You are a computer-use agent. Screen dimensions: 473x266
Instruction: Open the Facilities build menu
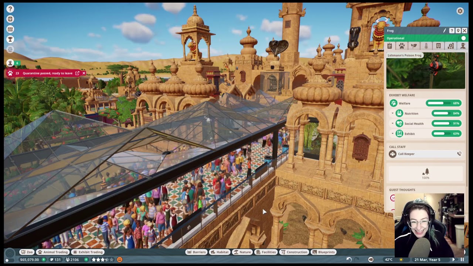(x=266, y=252)
